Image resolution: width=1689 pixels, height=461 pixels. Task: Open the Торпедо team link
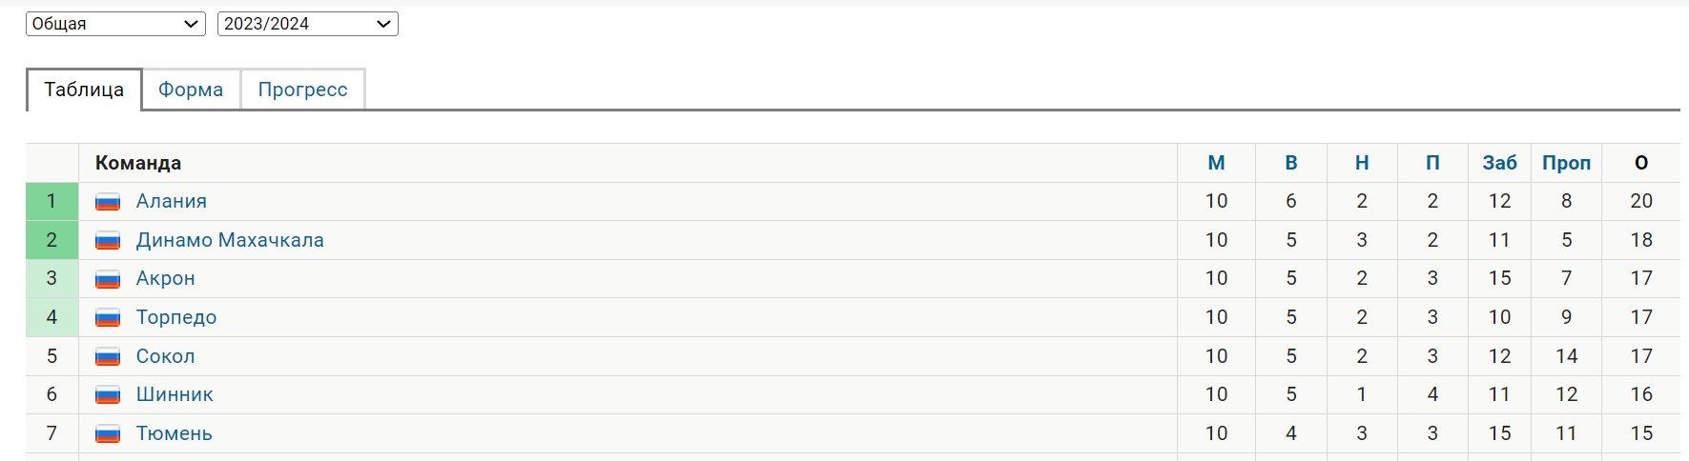tap(176, 317)
